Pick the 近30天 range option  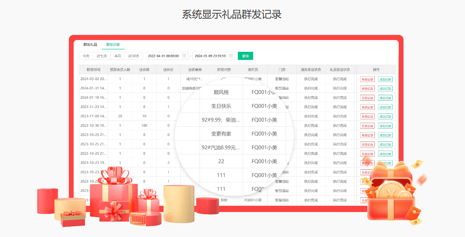(x=134, y=56)
